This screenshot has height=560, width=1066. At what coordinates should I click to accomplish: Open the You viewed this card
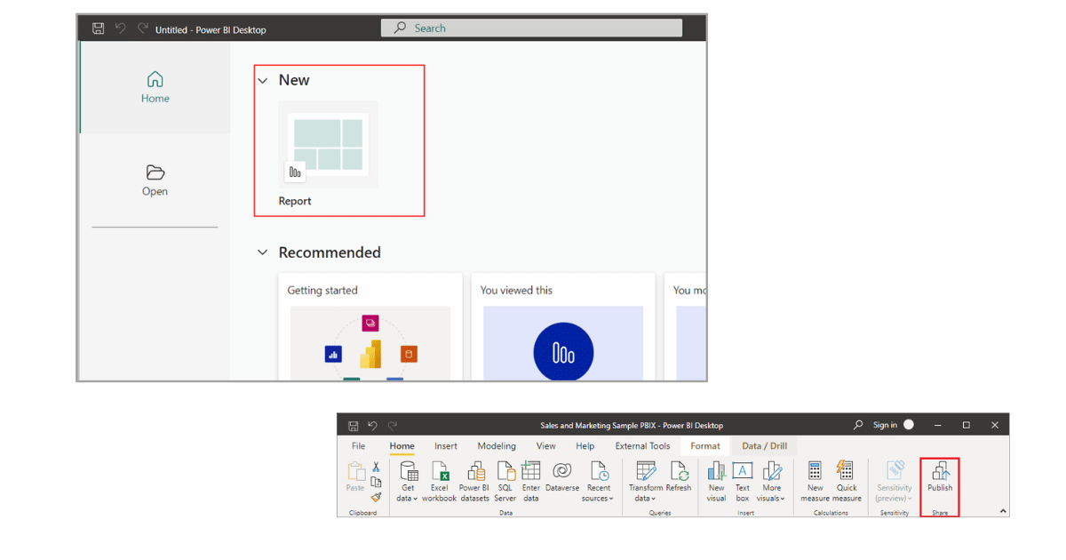click(563, 326)
